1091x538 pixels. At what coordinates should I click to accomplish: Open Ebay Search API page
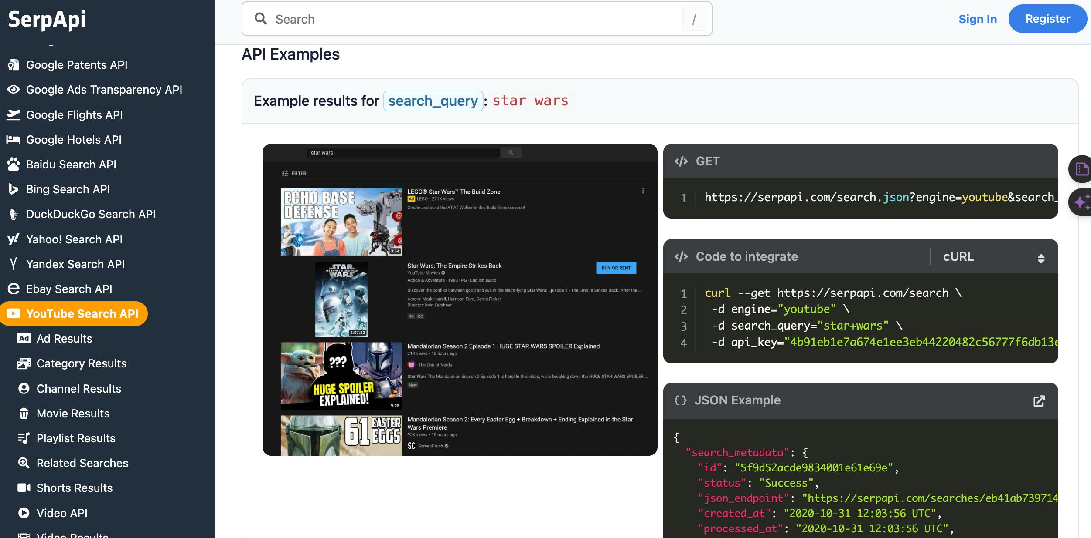(69, 289)
